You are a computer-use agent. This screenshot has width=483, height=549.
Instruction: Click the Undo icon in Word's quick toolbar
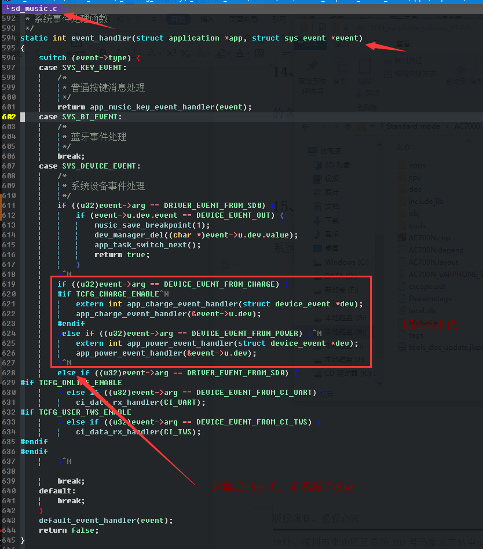tap(120, 19)
